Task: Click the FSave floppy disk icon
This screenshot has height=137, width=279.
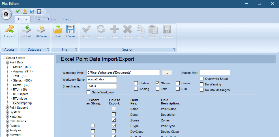Action: pyautogui.click(x=70, y=29)
